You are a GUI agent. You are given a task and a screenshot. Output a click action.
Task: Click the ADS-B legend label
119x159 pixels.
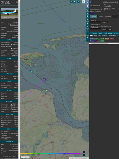tap(92, 39)
